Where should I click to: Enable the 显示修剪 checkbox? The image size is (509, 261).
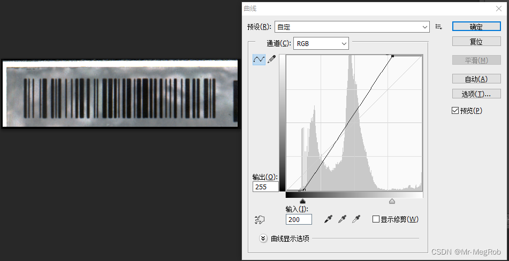click(376, 219)
